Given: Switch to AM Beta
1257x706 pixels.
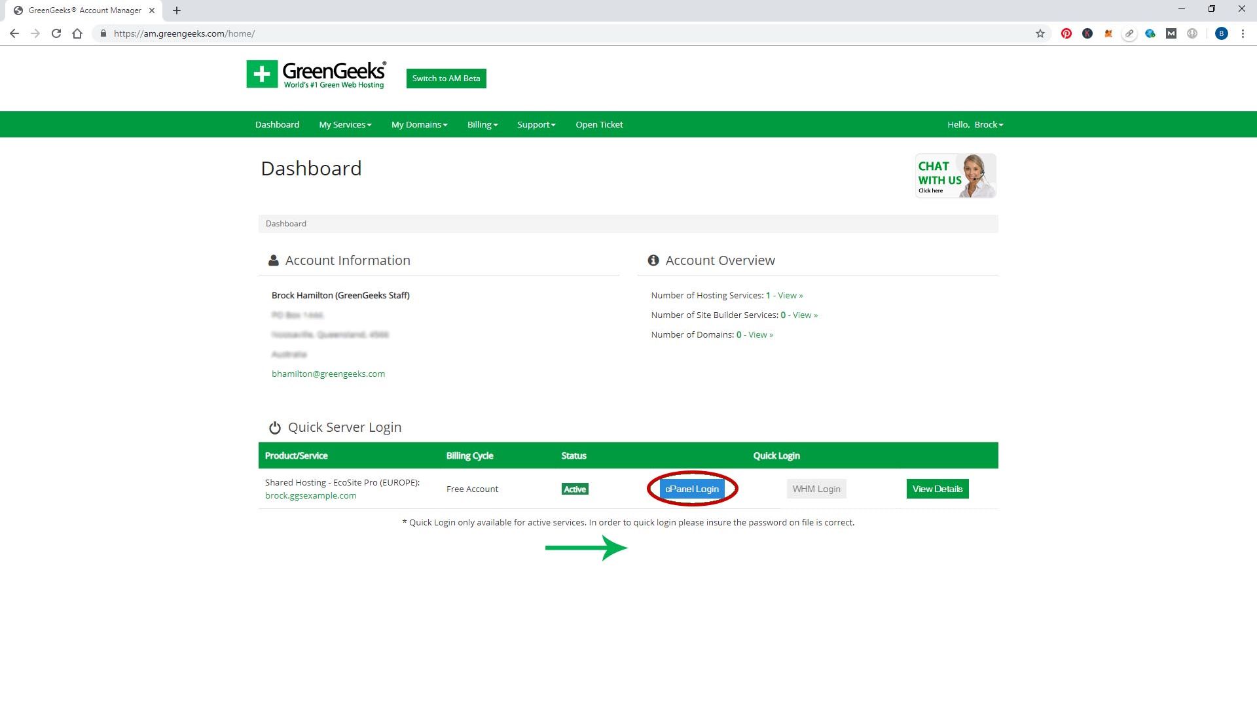Looking at the screenshot, I should [446, 79].
